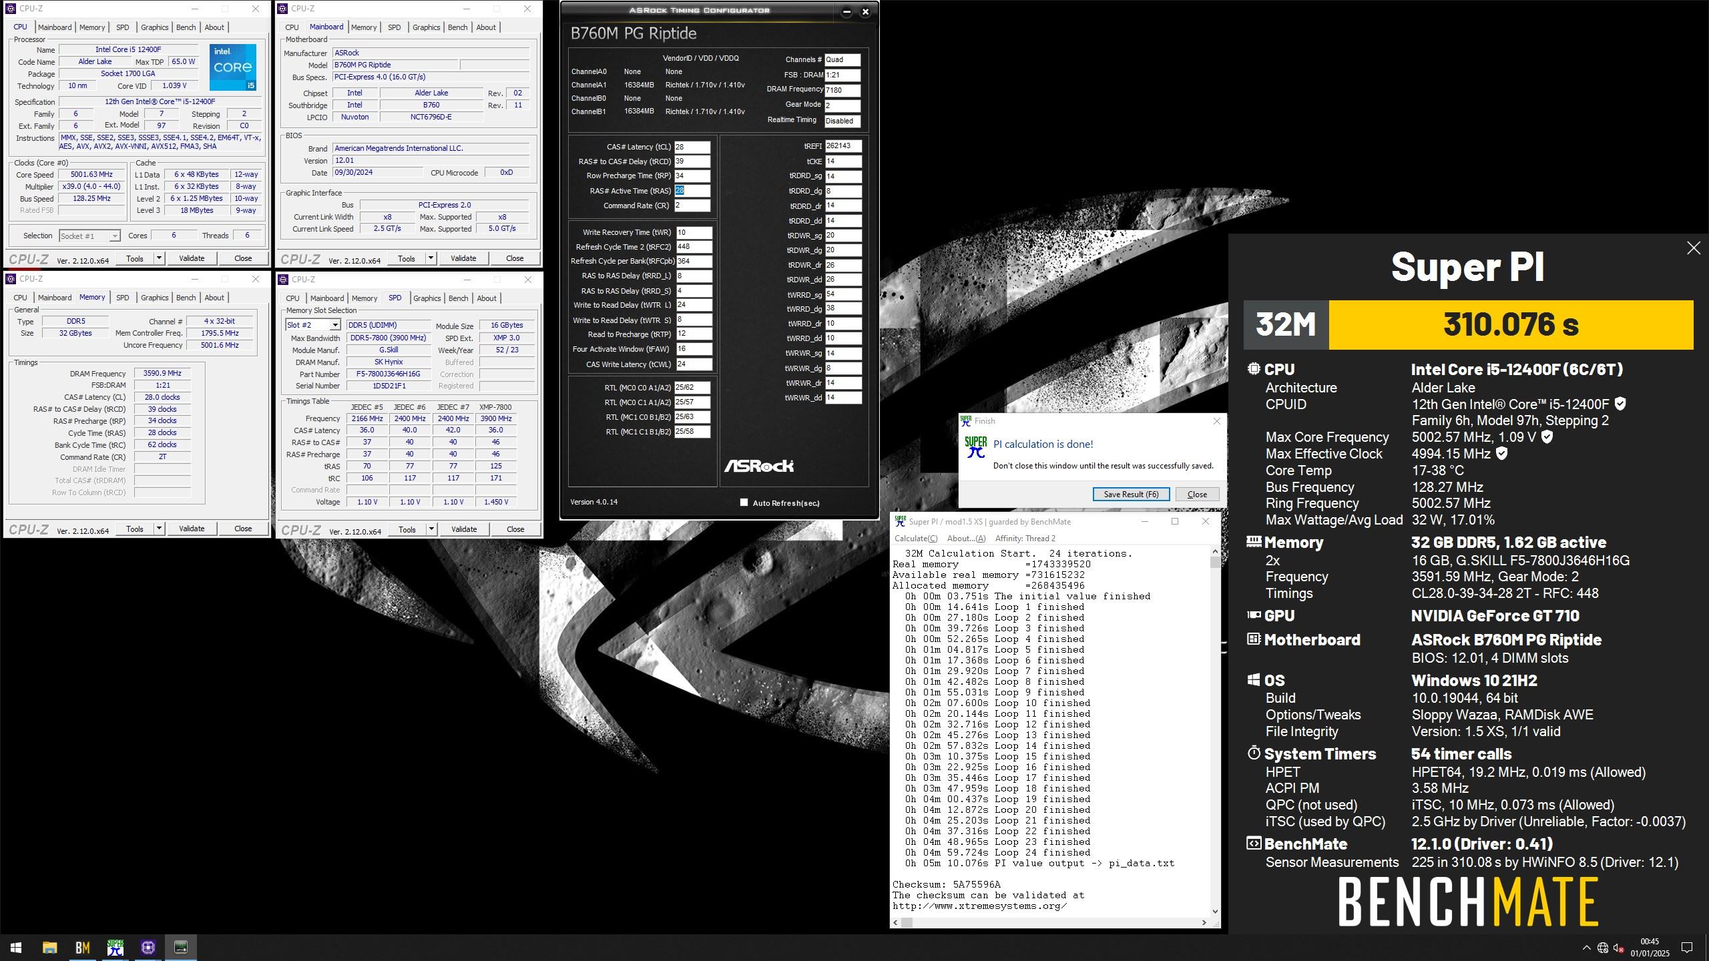Expand Tools dropdown arrow in SPD window
1709x961 pixels.
pos(431,529)
